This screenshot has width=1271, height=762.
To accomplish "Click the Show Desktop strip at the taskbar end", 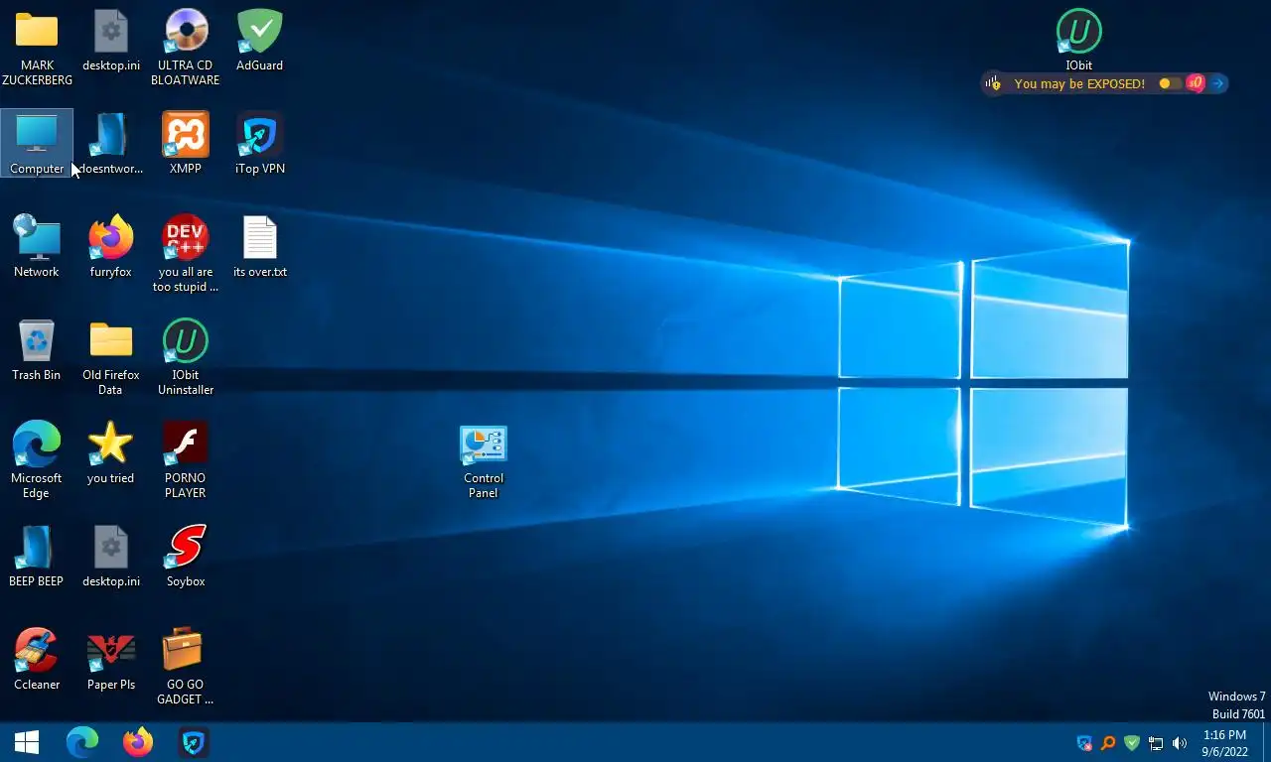I will coord(1266,742).
